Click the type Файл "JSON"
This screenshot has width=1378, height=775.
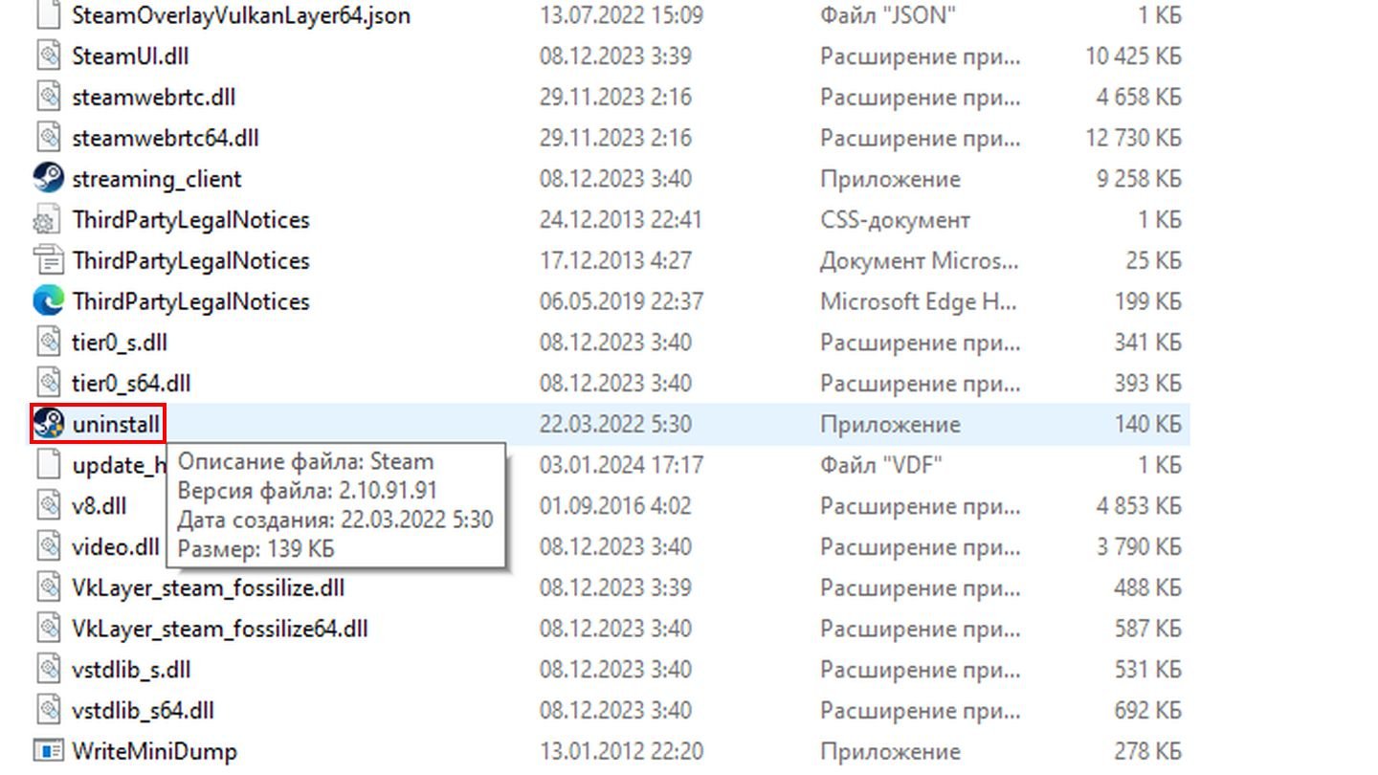(x=887, y=15)
